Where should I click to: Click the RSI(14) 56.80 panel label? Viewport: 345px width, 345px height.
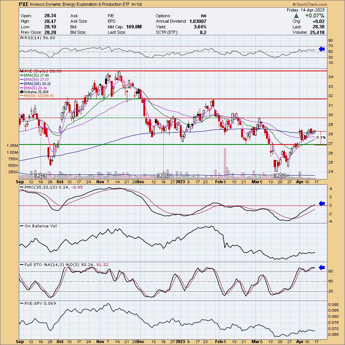point(38,38)
